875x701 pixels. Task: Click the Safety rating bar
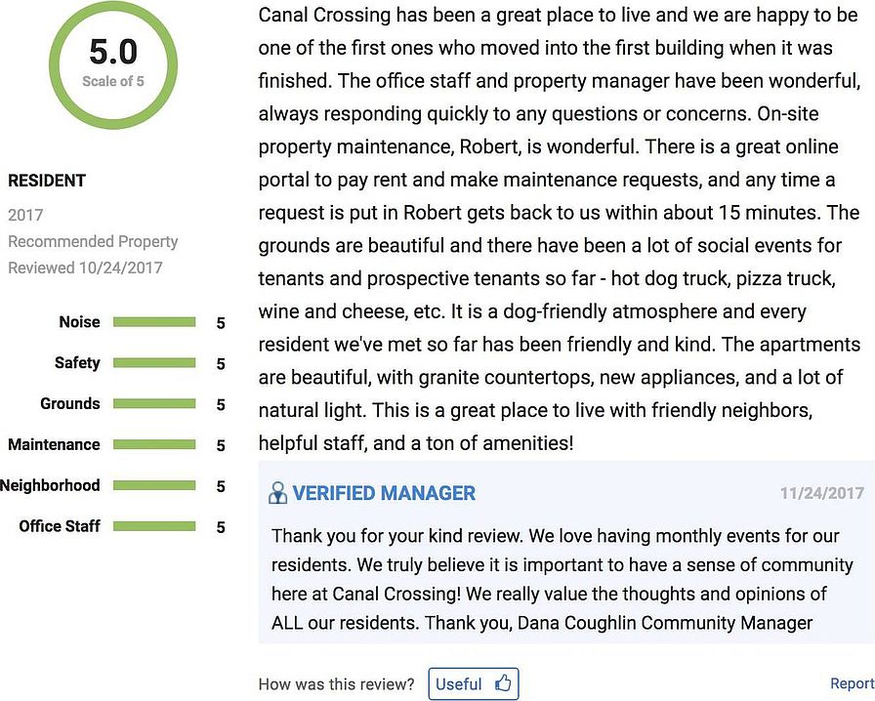154,363
